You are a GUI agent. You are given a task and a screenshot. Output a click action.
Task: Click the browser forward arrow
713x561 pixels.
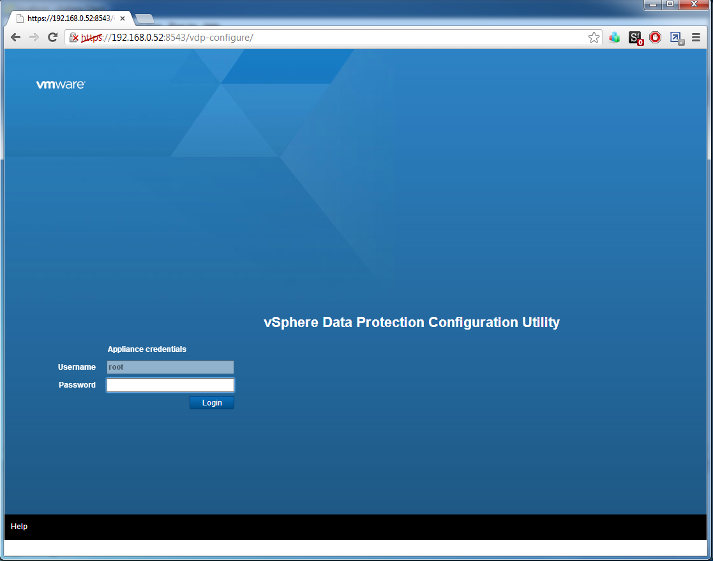[34, 37]
